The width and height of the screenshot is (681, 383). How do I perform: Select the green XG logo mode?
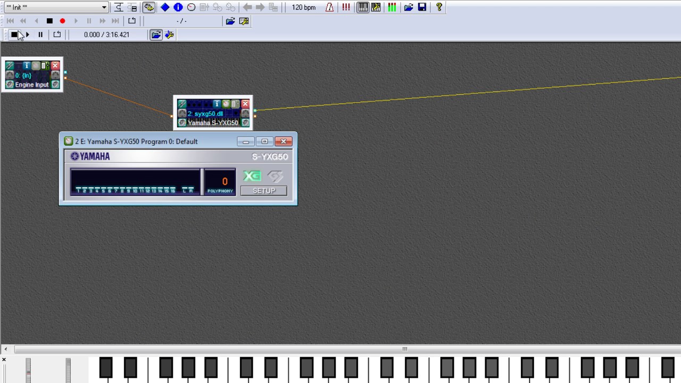252,176
